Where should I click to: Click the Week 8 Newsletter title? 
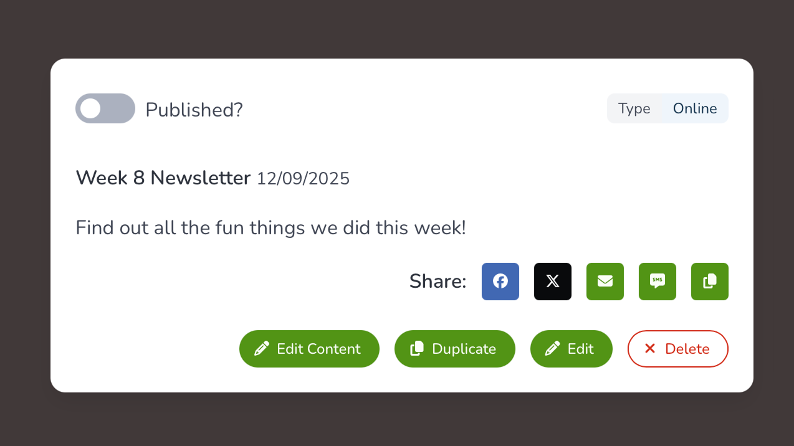(163, 178)
